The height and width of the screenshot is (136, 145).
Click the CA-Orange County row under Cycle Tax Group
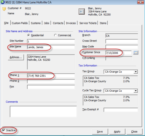point(107,100)
